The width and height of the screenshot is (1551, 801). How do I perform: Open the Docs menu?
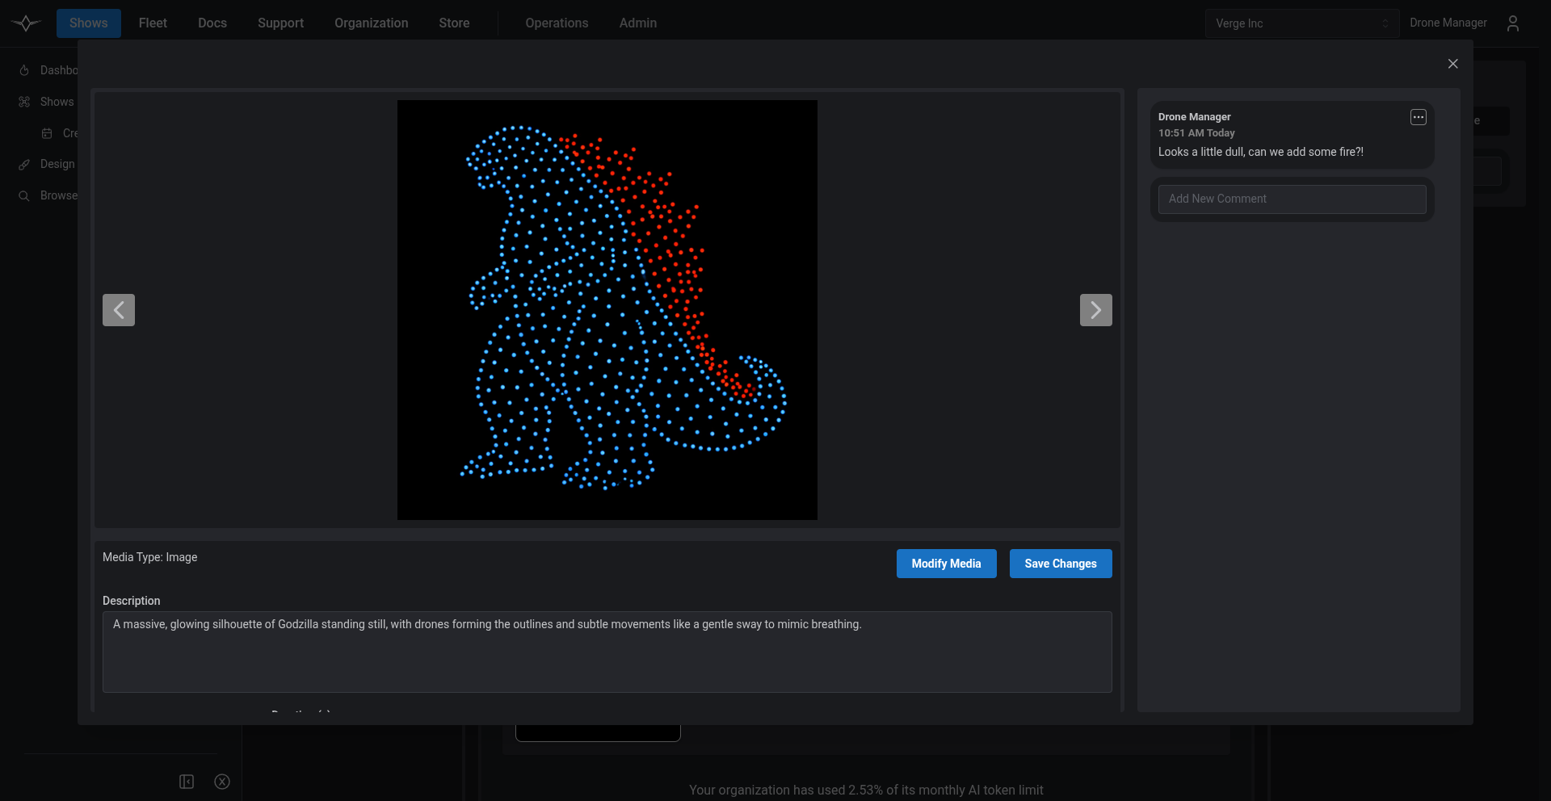tap(212, 23)
